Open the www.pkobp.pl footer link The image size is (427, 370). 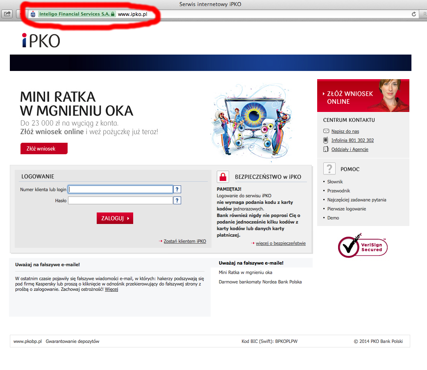tap(27, 341)
